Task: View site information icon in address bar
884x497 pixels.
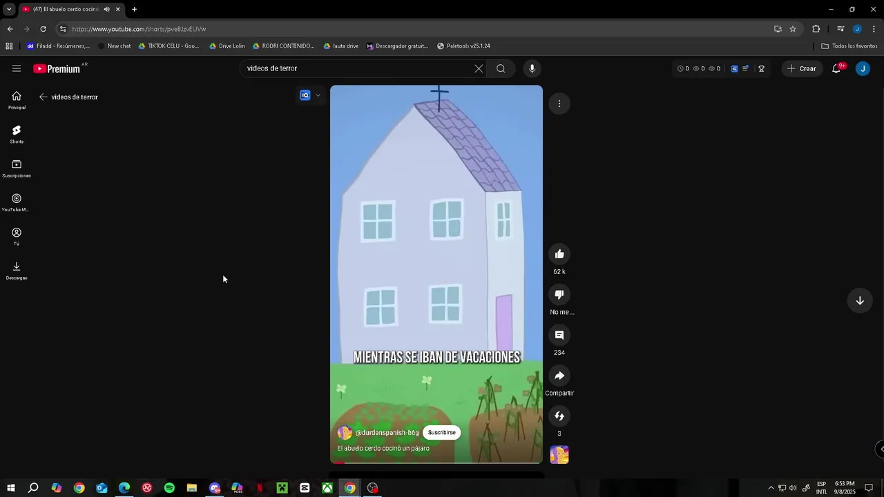Action: click(63, 29)
